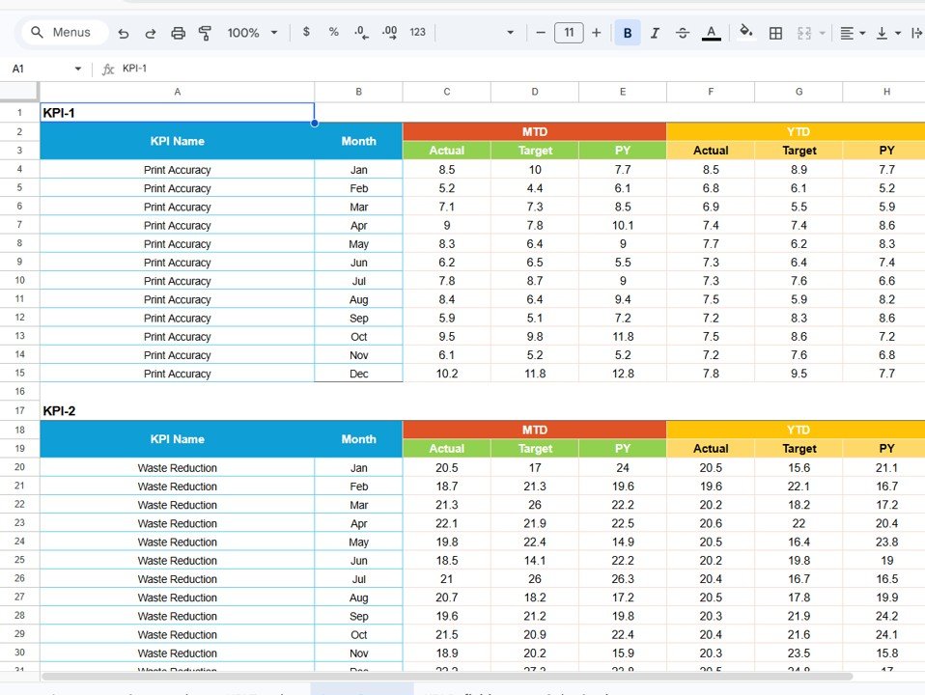Decrease font size with minus button
925x695 pixels.
pos(541,32)
